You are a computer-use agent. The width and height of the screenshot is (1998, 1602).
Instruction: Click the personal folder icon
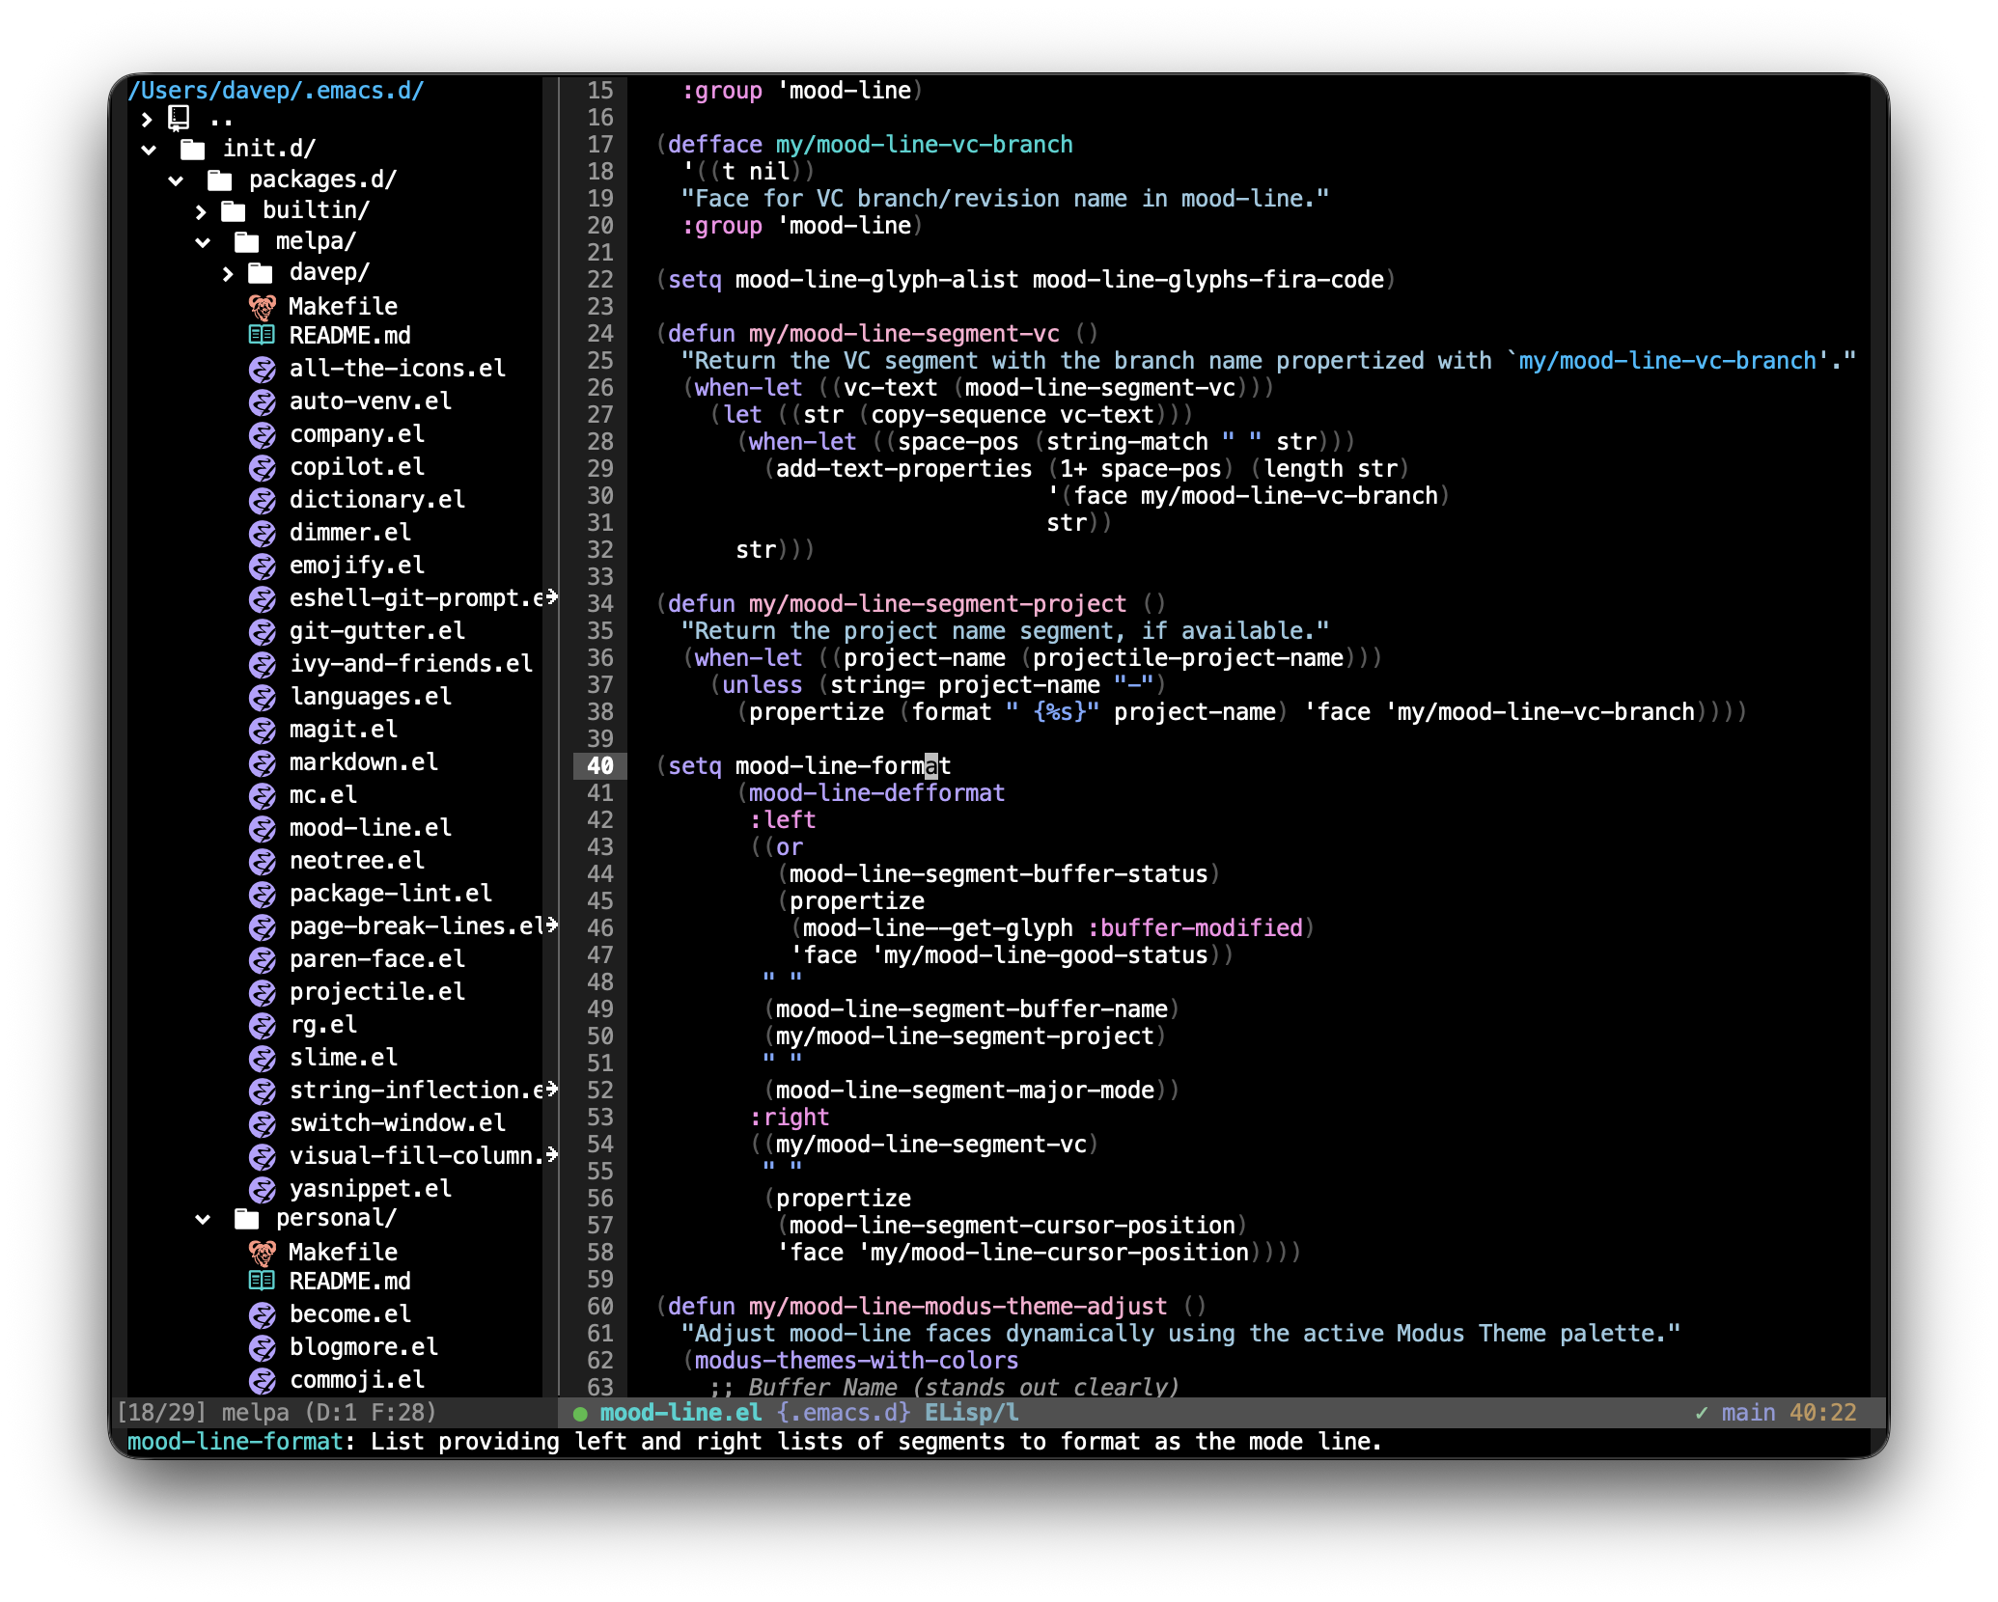pyautogui.click(x=247, y=1218)
